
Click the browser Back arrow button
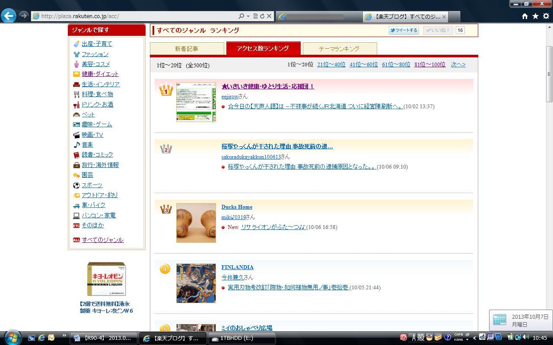(x=9, y=16)
